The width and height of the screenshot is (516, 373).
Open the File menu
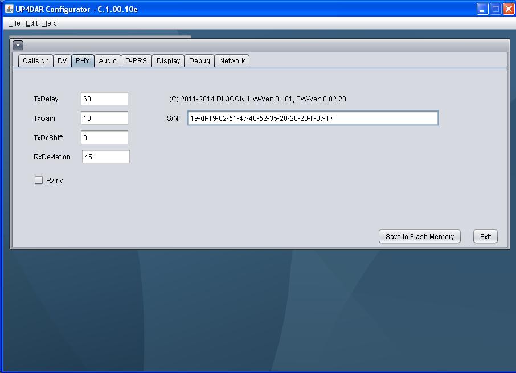(14, 23)
